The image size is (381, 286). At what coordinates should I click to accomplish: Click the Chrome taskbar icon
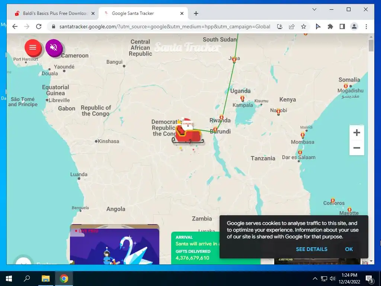(64, 279)
